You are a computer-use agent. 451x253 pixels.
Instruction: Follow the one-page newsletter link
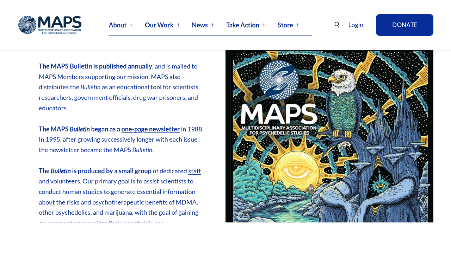pyautogui.click(x=150, y=129)
